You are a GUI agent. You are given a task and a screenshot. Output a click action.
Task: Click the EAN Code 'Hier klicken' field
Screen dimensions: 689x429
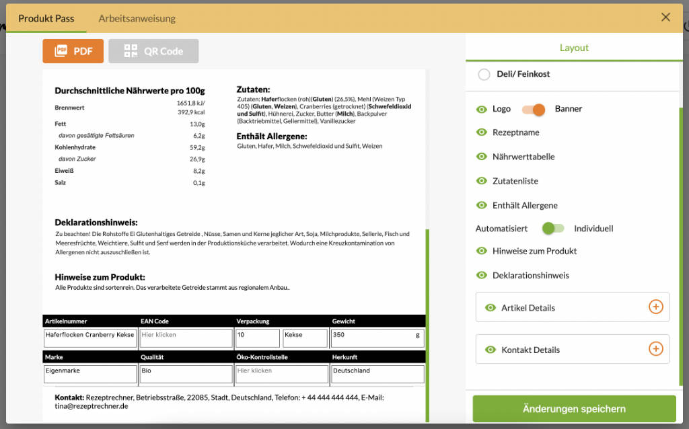pyautogui.click(x=186, y=338)
